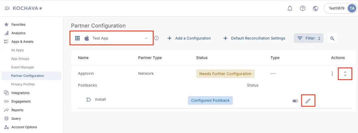Go to All Apps
This screenshot has height=133, width=358.
point(18,50)
